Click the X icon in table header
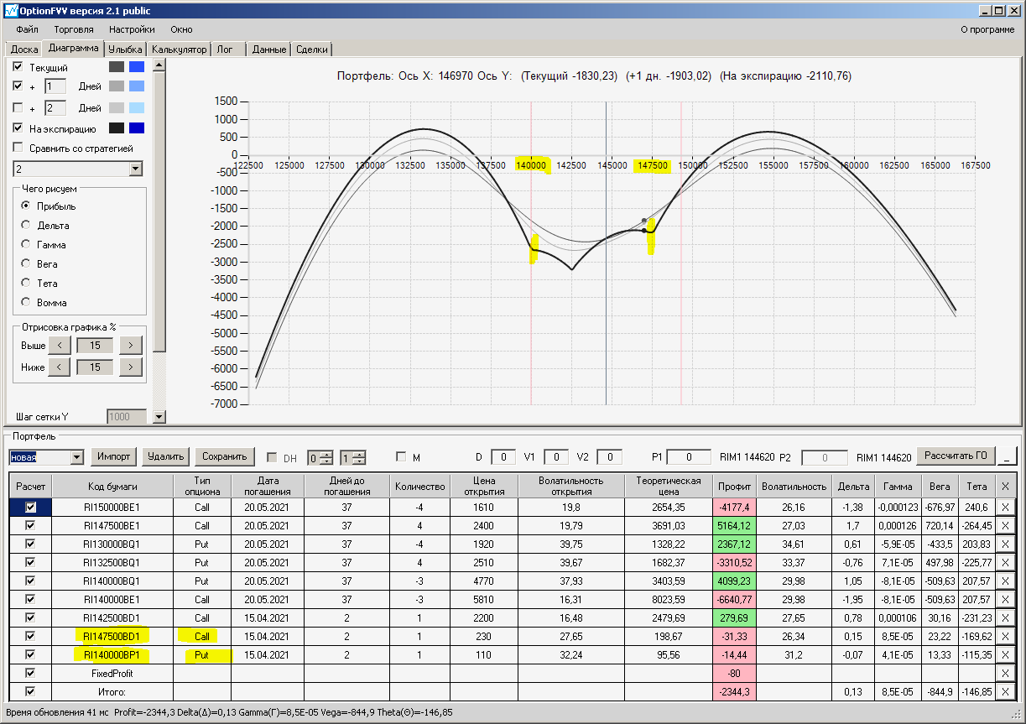Screen dimensions: 1026x724 [1005, 487]
